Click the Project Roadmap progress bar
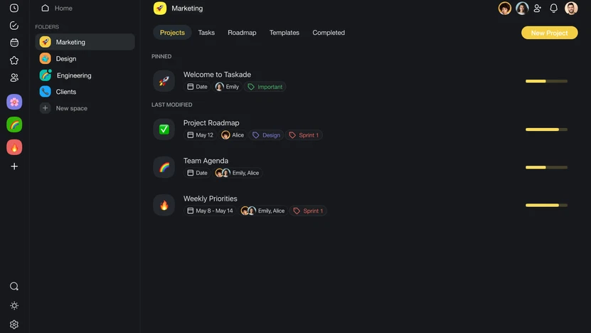 tap(546, 129)
